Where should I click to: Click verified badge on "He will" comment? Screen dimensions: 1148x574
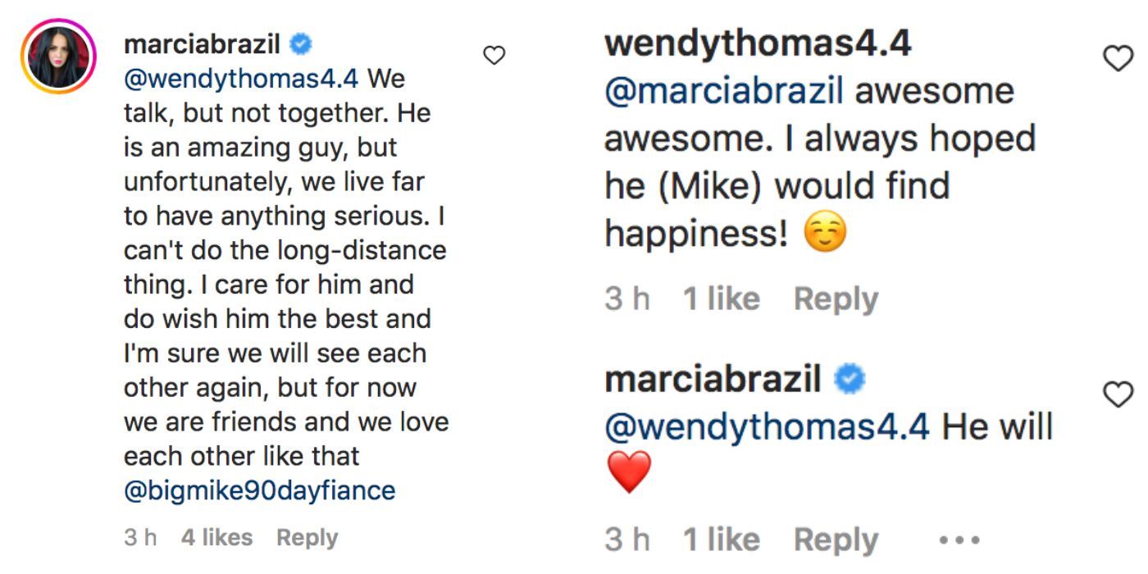[x=849, y=380]
